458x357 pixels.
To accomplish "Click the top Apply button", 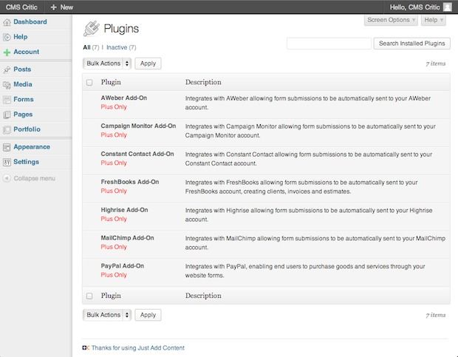I will 148,64.
